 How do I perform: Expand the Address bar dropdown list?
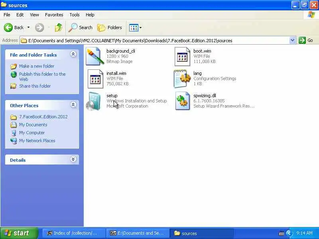[292, 40]
